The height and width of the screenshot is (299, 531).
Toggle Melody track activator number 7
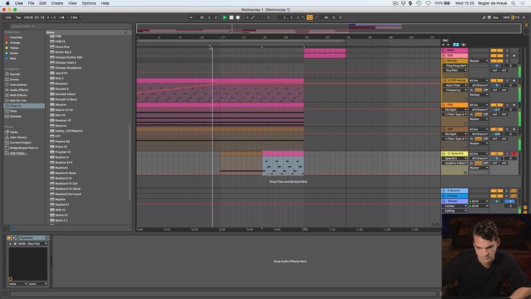pos(497,61)
